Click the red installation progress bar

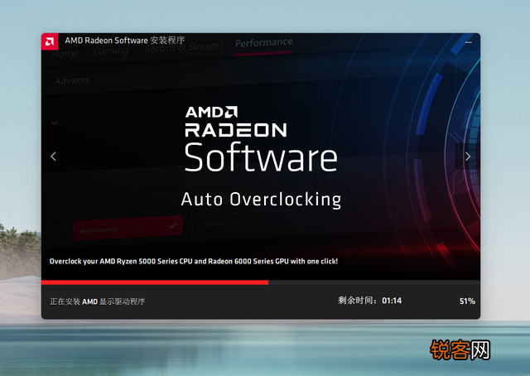pyautogui.click(x=155, y=282)
